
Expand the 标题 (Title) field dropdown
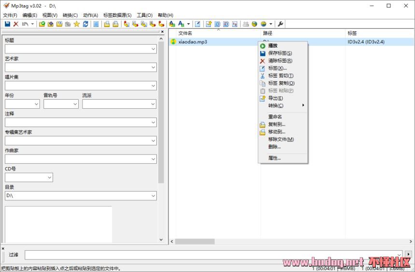coord(153,49)
